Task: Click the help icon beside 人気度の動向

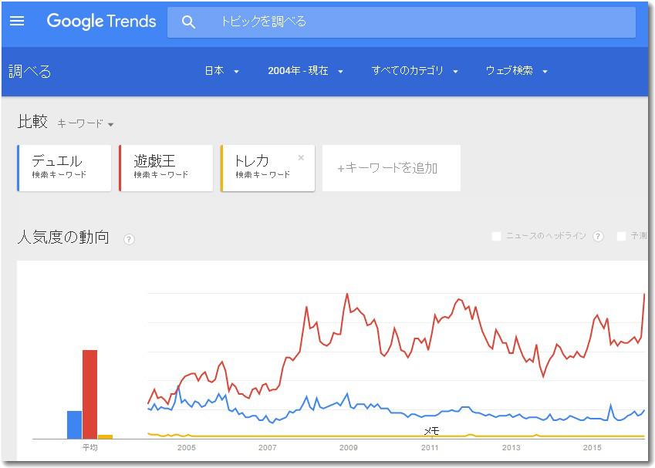Action: [129, 239]
